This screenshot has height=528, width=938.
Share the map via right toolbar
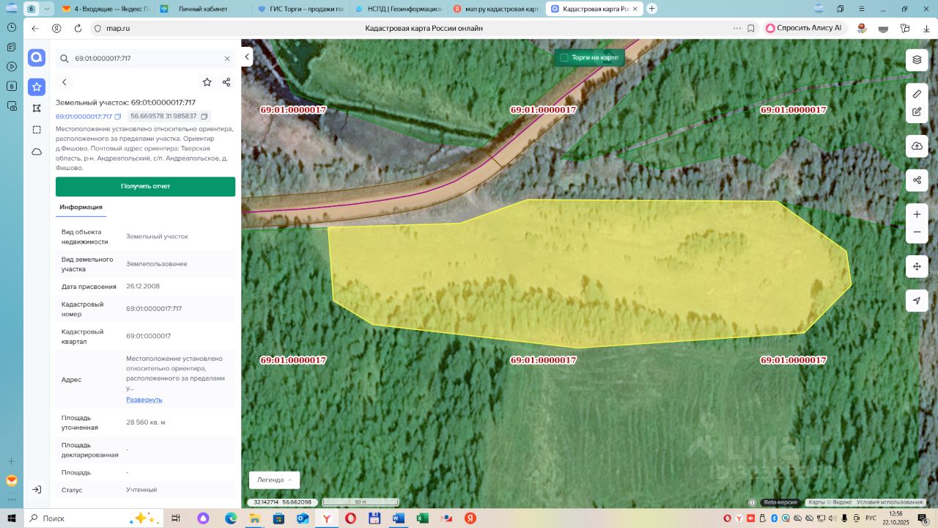pos(917,180)
